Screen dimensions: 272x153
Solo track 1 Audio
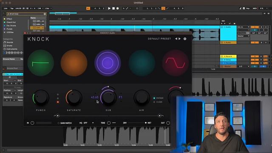coord(261,27)
